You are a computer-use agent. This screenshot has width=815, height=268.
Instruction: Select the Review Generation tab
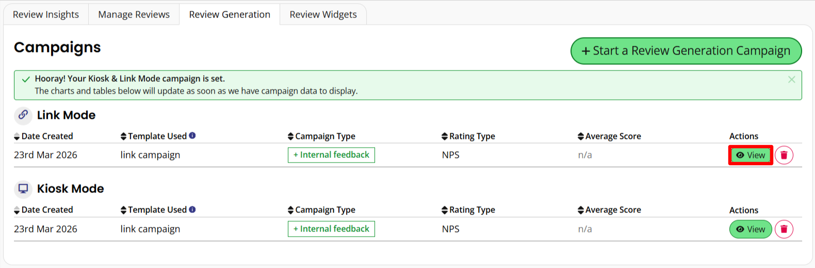[x=230, y=14]
